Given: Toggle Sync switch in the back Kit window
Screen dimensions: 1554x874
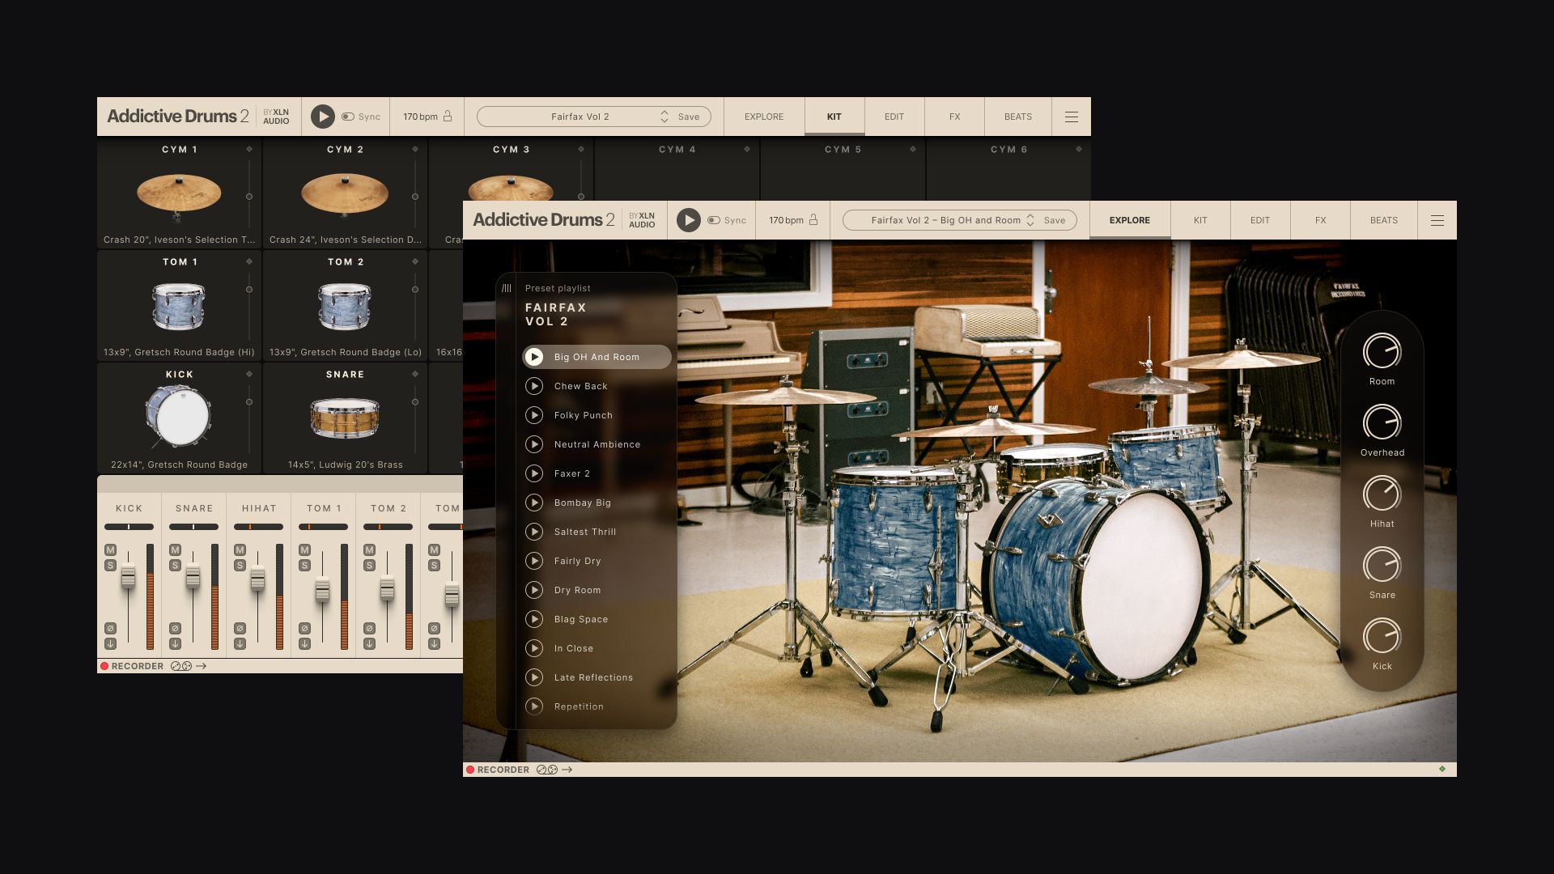Looking at the screenshot, I should pos(347,117).
